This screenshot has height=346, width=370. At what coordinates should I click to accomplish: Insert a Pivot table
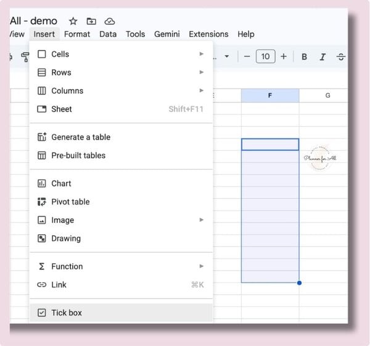pyautogui.click(x=121, y=202)
